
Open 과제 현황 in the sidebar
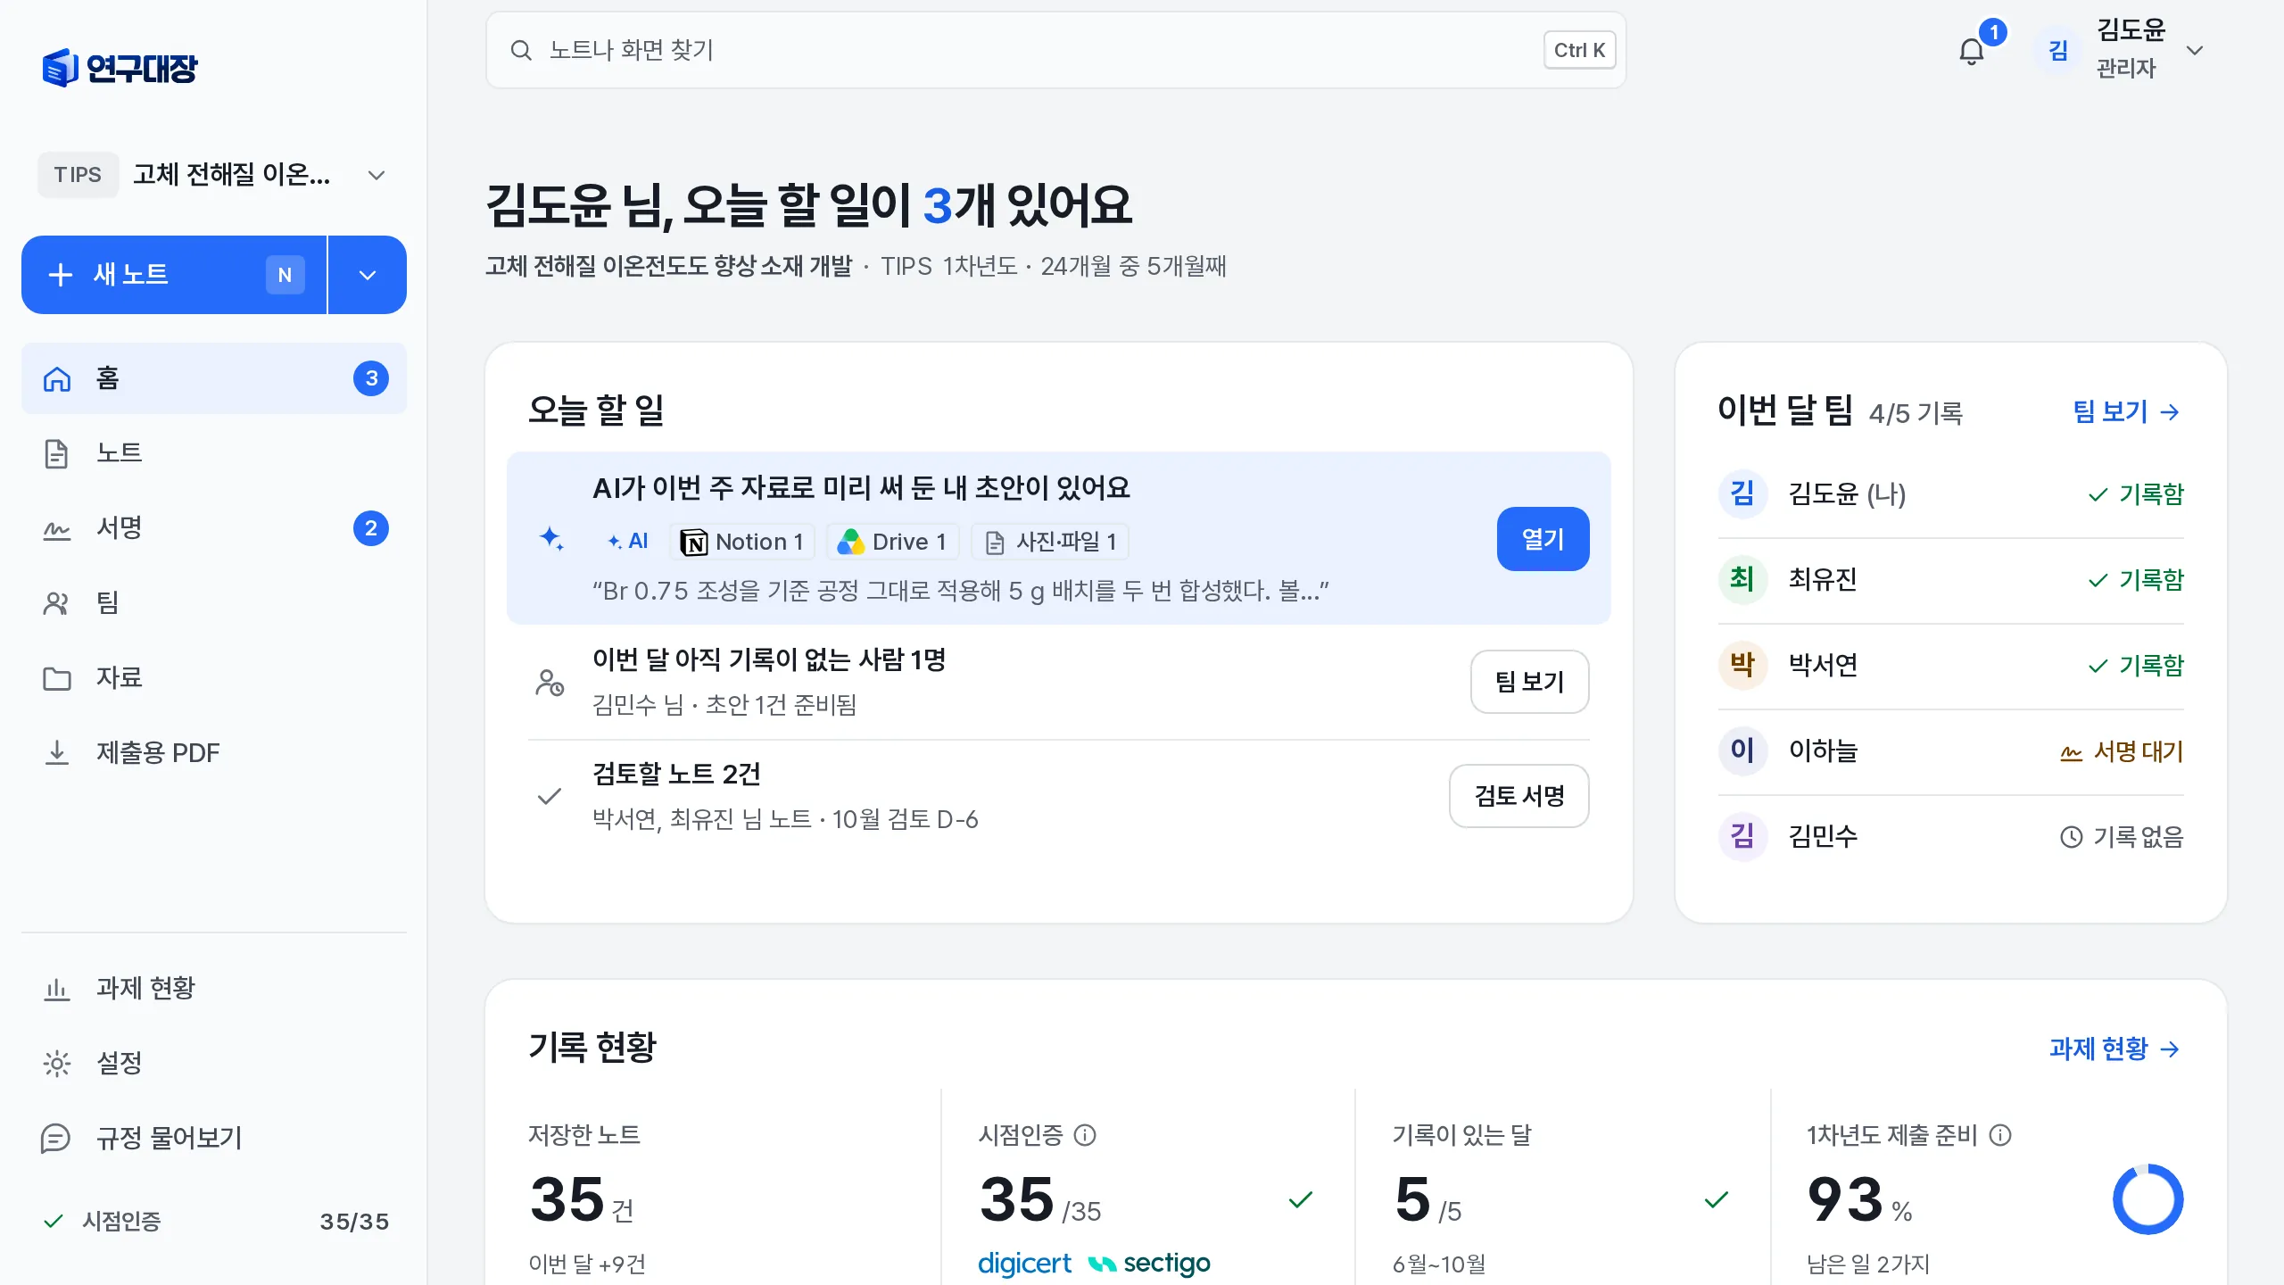pyautogui.click(x=214, y=989)
